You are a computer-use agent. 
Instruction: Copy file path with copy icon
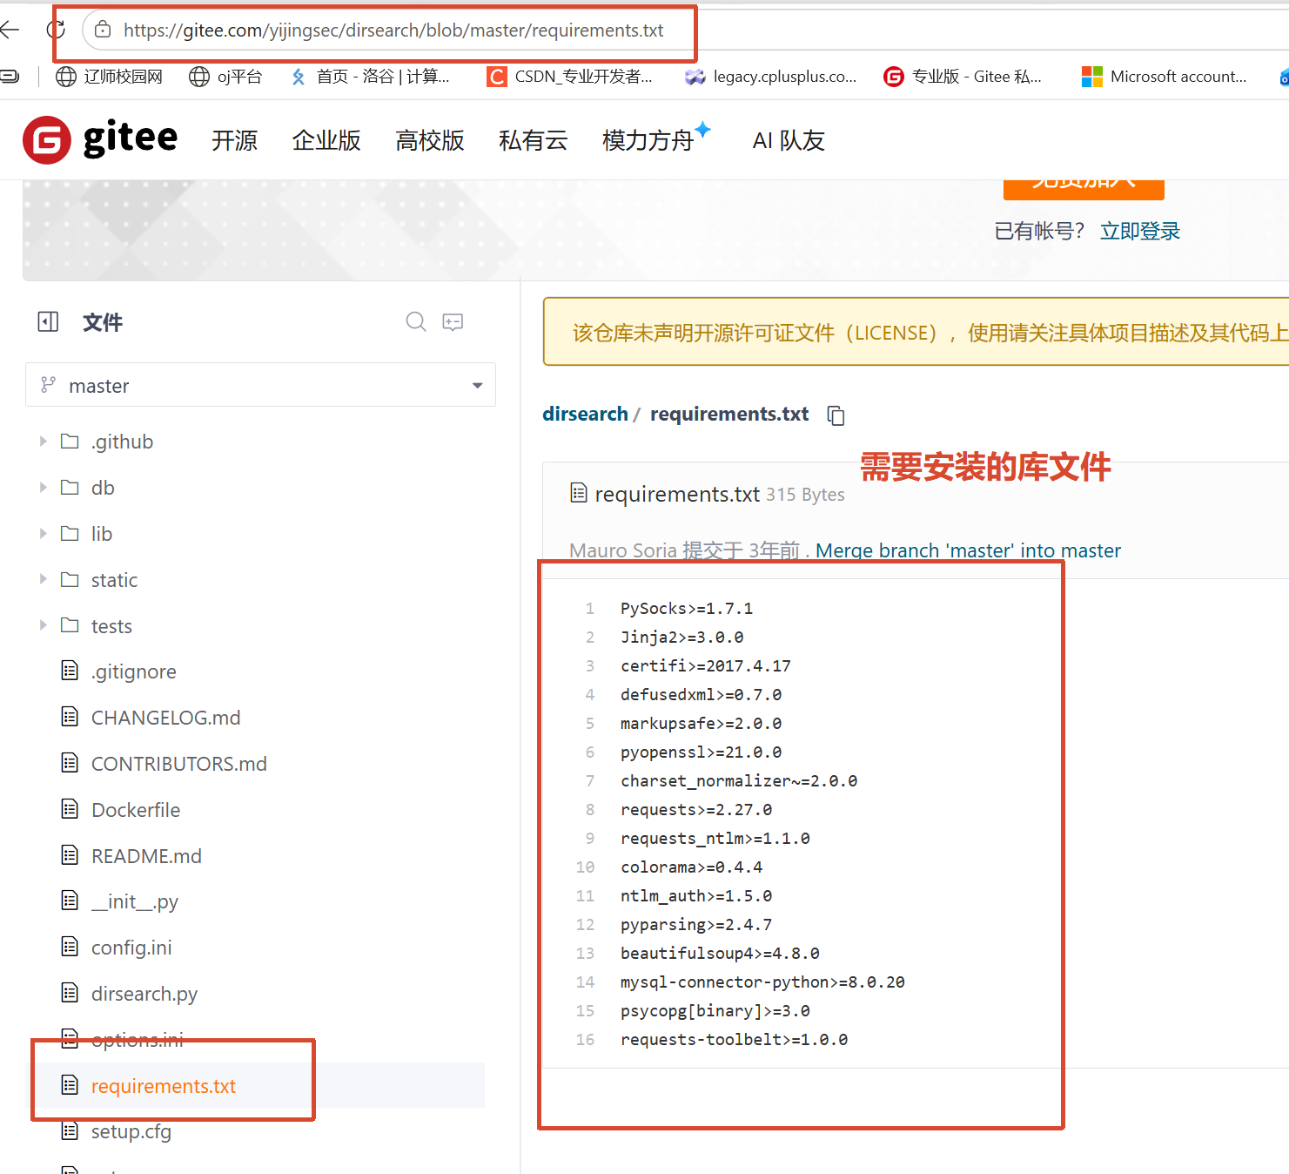click(836, 415)
